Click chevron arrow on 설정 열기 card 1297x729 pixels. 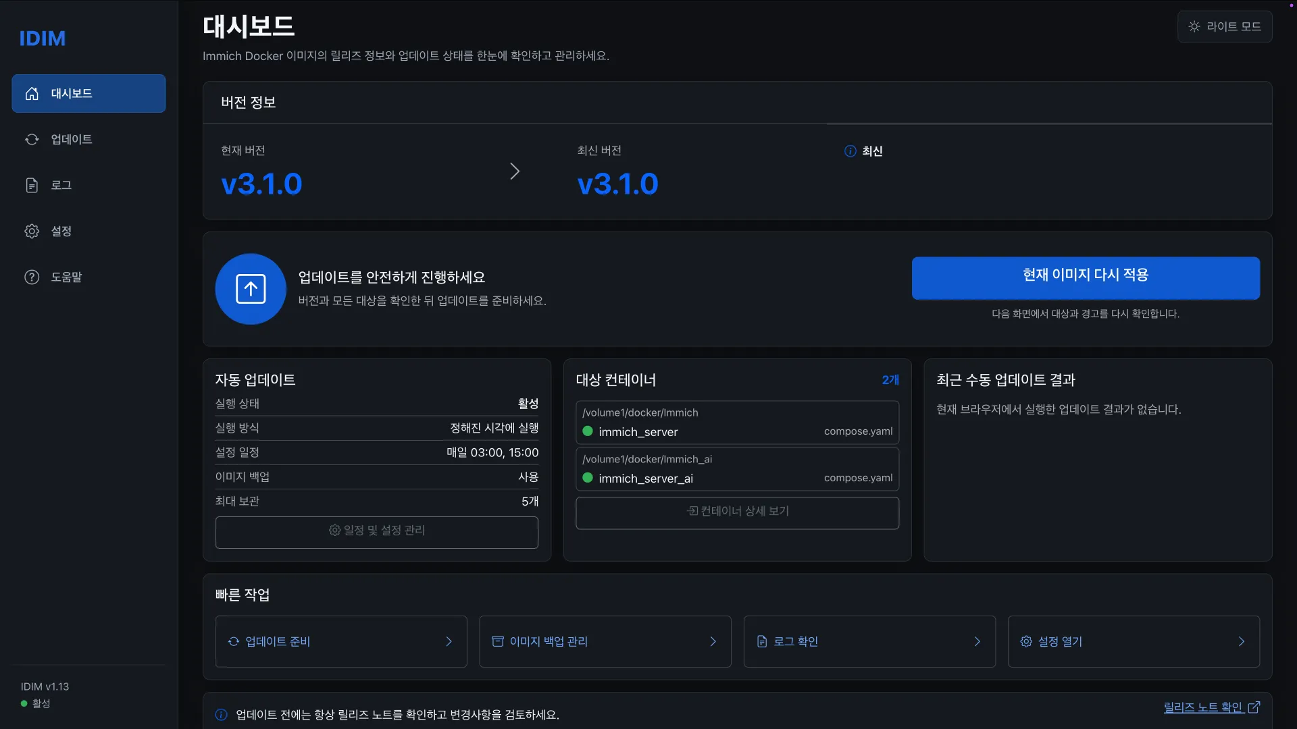(x=1242, y=641)
